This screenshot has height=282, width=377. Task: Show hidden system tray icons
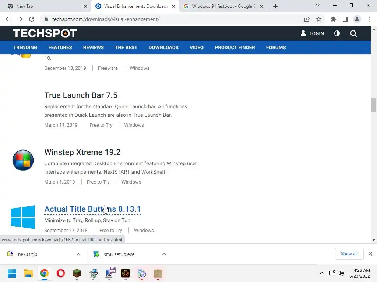321,273
